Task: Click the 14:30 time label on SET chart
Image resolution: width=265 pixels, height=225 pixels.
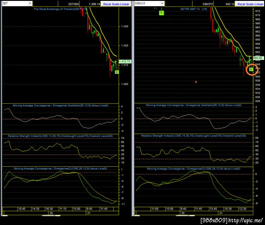Action: click(x=36, y=209)
